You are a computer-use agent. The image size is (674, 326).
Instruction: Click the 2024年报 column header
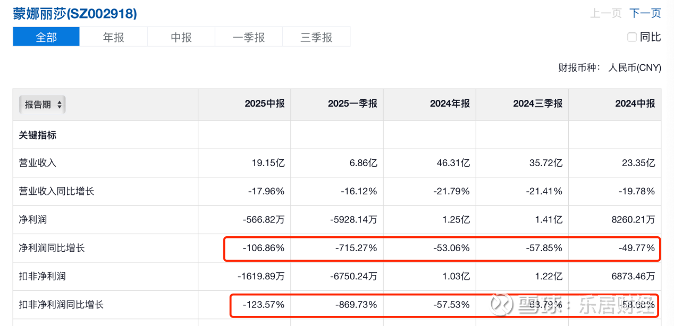(x=450, y=104)
